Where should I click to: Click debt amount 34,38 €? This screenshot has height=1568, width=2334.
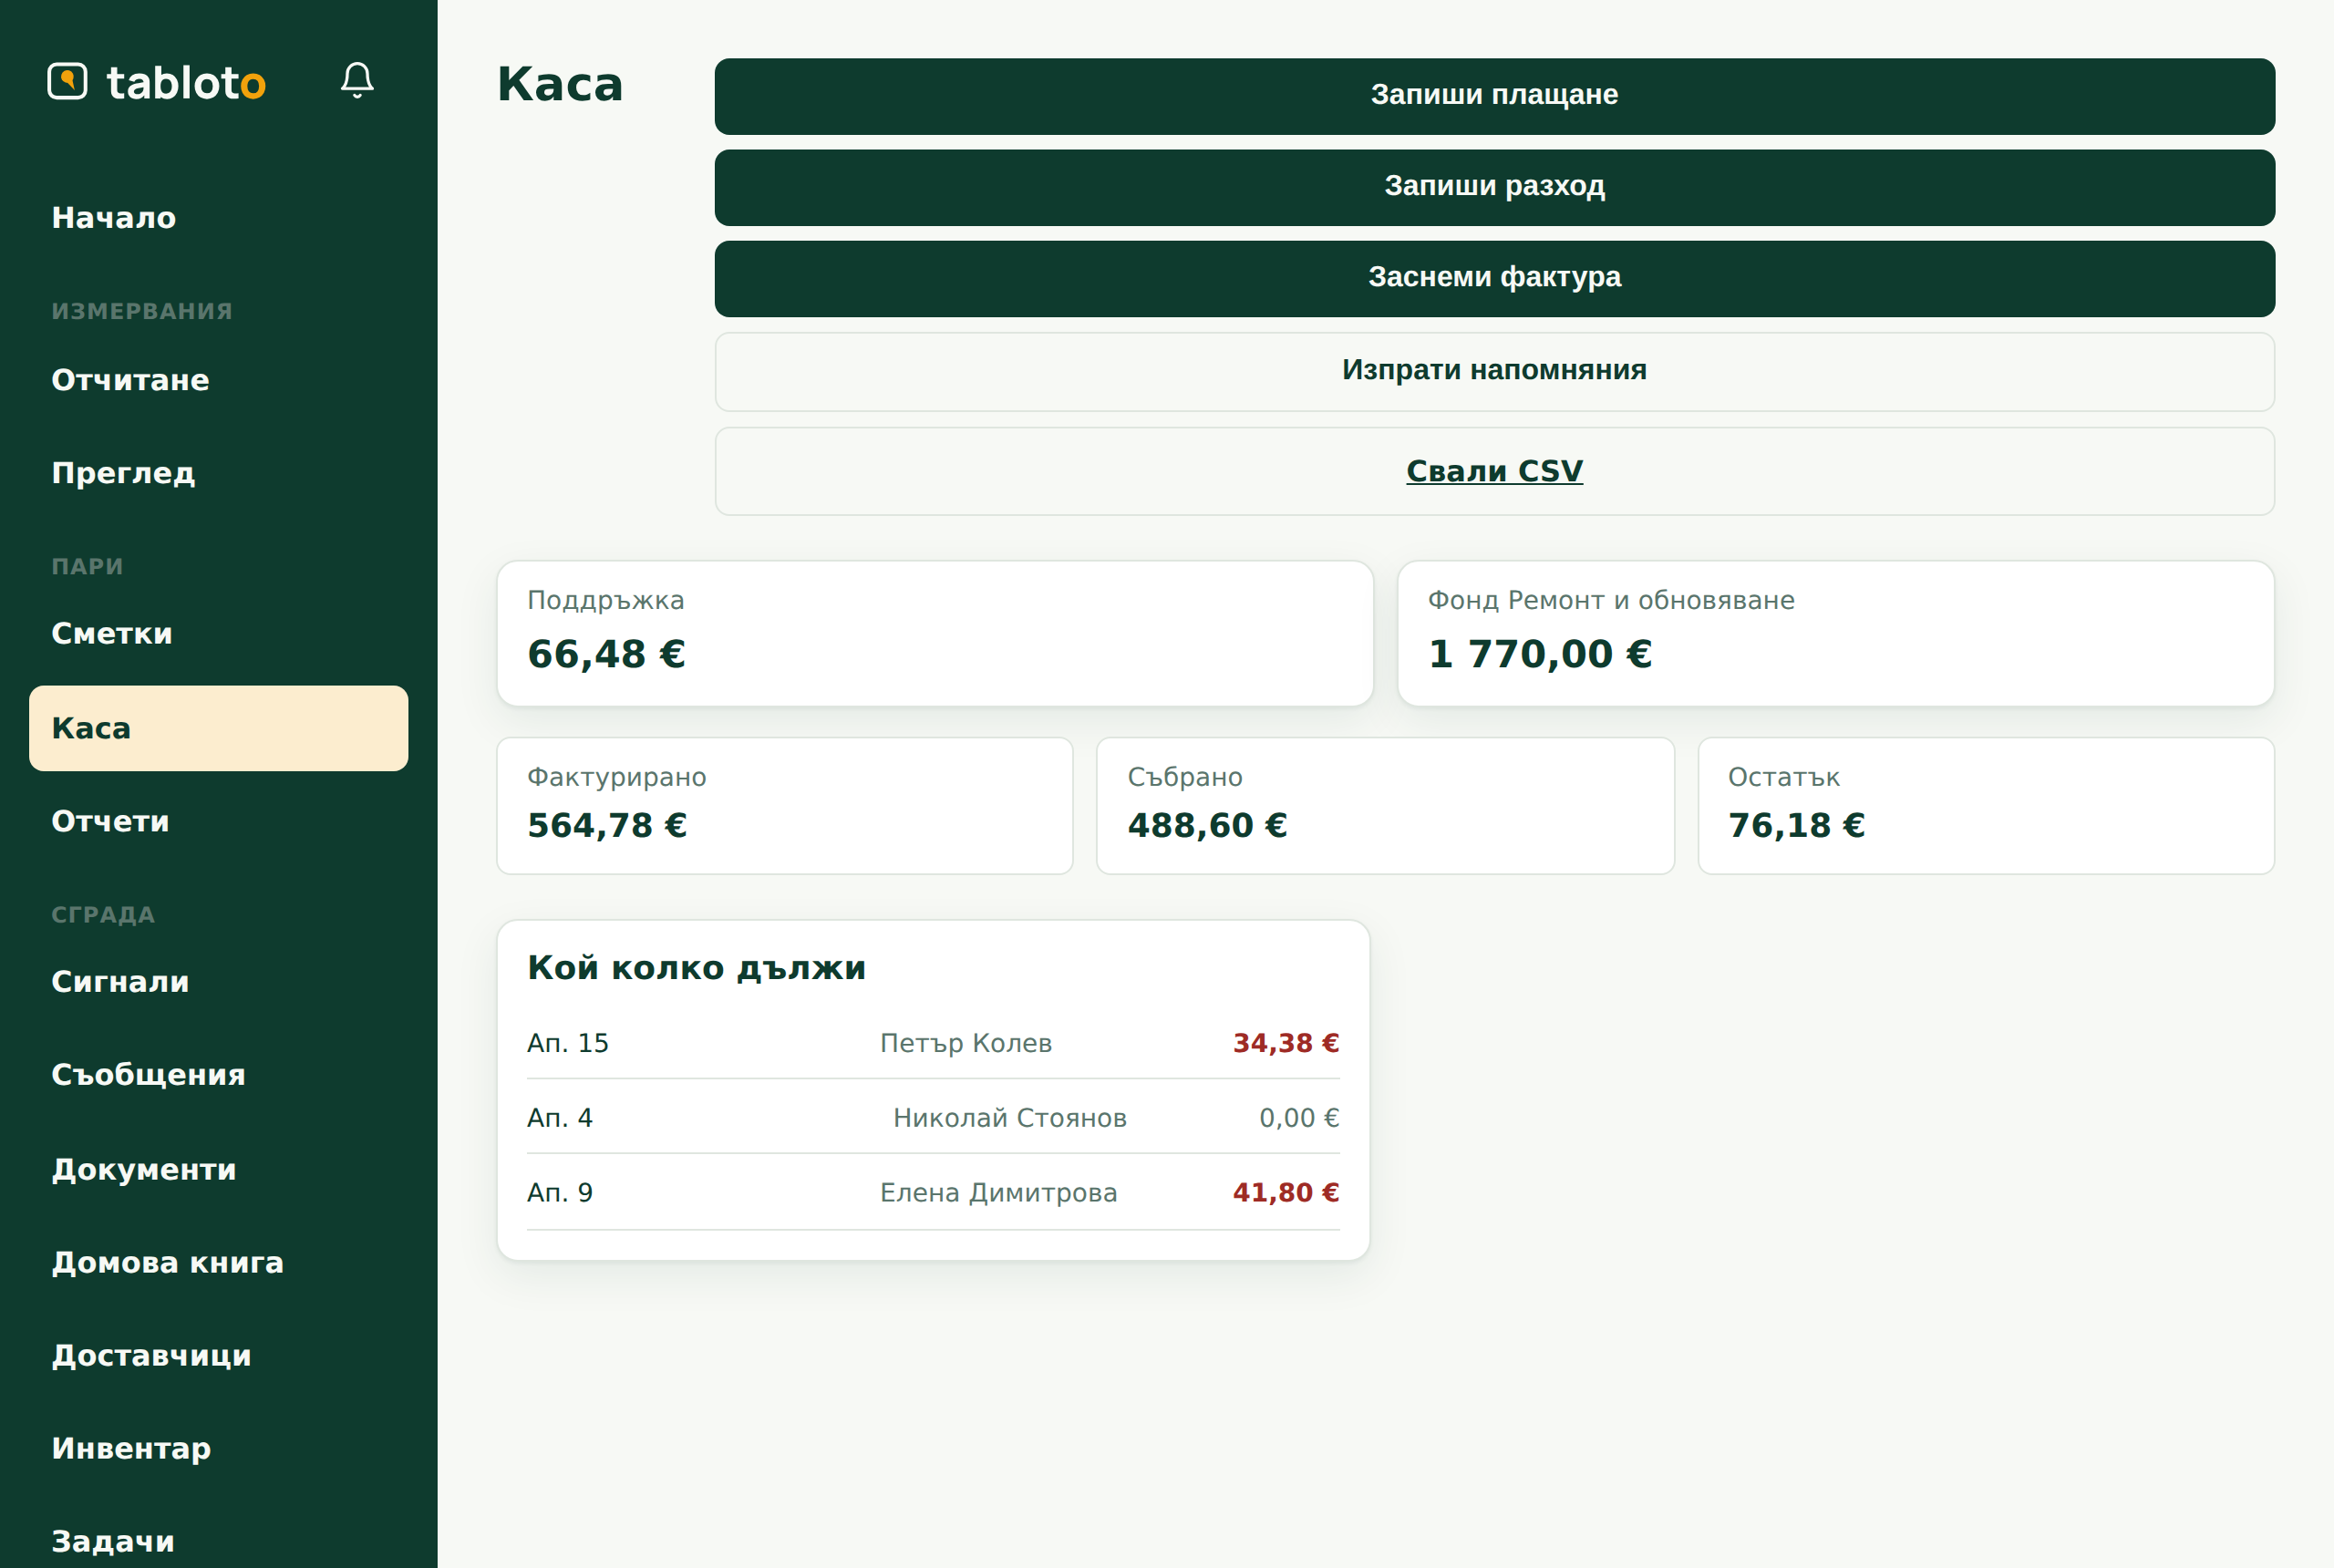[1285, 1043]
